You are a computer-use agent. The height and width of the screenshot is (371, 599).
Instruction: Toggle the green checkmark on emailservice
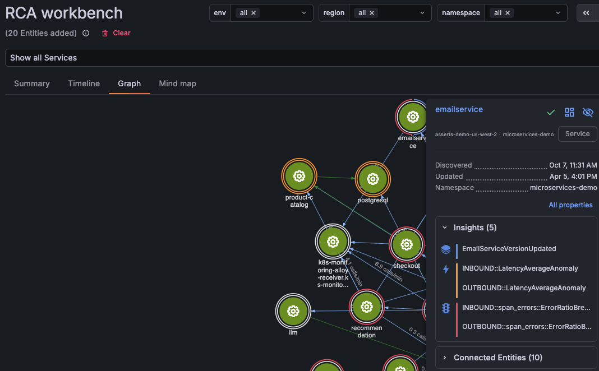(551, 112)
